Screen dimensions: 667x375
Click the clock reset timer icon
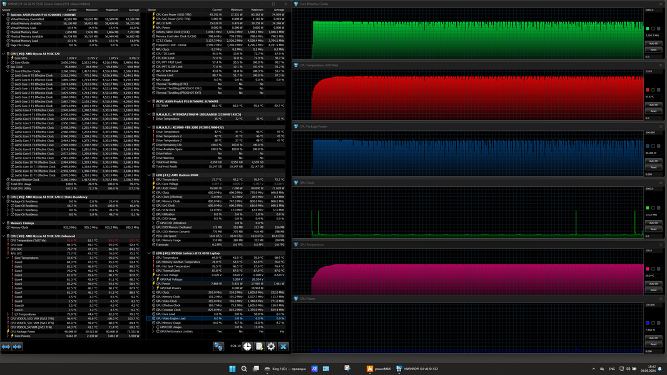(247, 346)
